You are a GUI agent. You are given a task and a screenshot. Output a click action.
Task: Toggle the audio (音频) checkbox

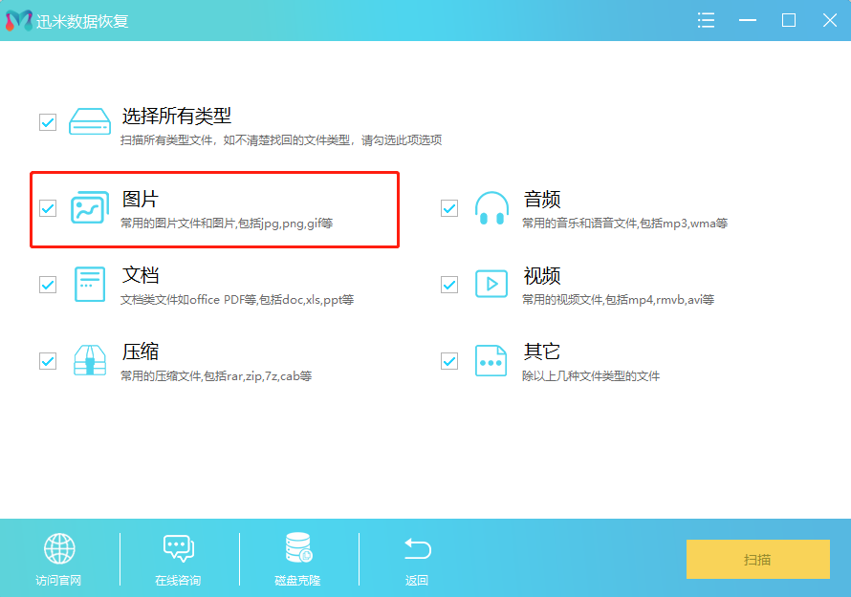point(449,207)
